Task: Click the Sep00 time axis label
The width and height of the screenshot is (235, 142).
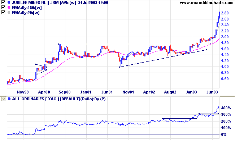Action: click(65, 92)
